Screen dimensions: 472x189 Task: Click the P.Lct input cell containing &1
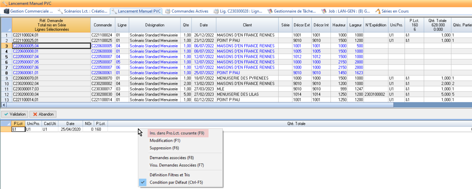coord(18,129)
